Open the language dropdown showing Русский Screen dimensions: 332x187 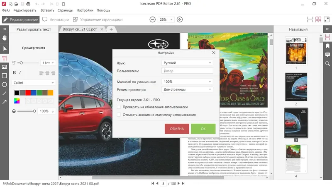pyautogui.click(x=187, y=63)
